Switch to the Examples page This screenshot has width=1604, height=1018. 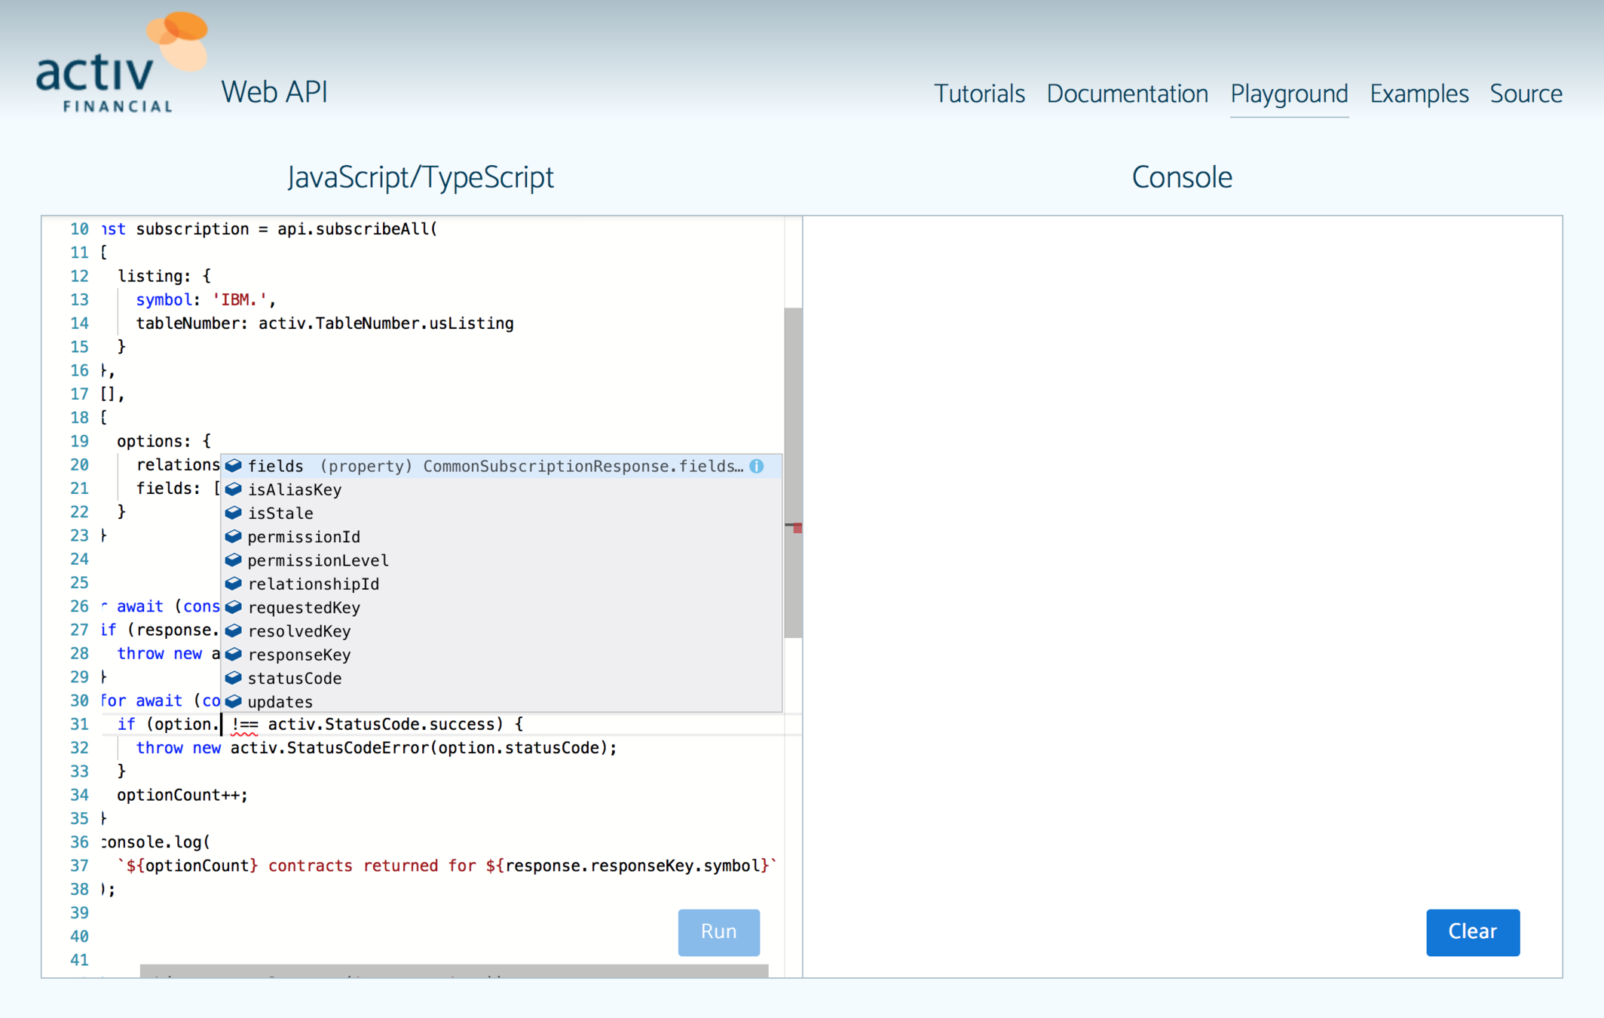(x=1419, y=94)
